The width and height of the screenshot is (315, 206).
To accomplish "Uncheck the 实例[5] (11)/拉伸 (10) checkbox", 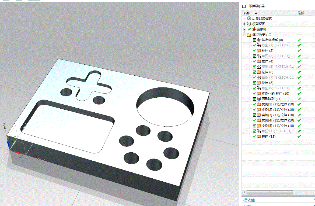I will tap(254, 126).
